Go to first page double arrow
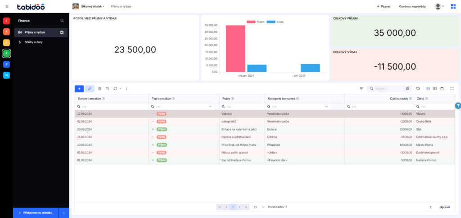Viewport: 461px width, 218px height. tap(220, 207)
